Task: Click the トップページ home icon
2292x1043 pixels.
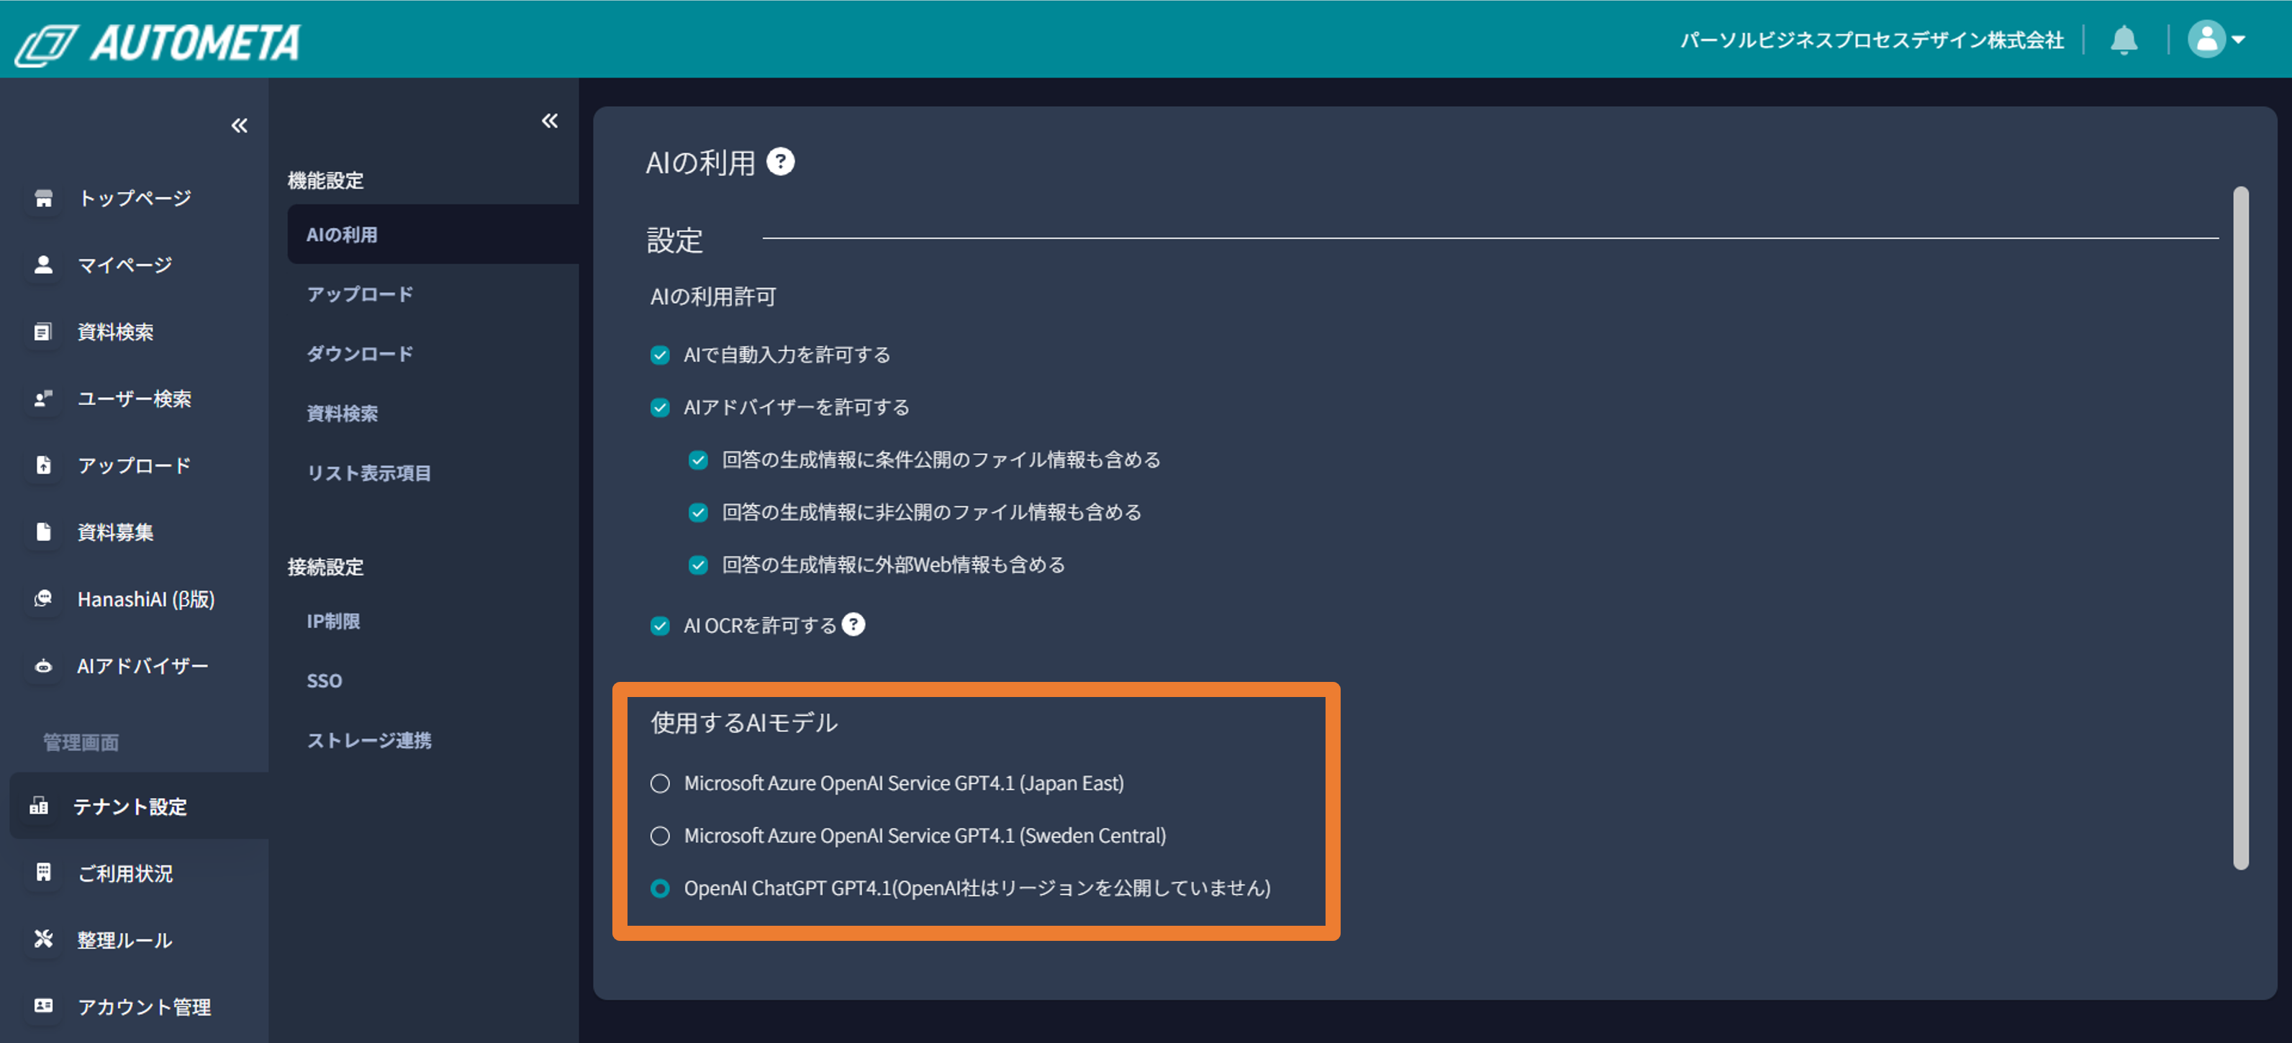Action: pyautogui.click(x=44, y=199)
